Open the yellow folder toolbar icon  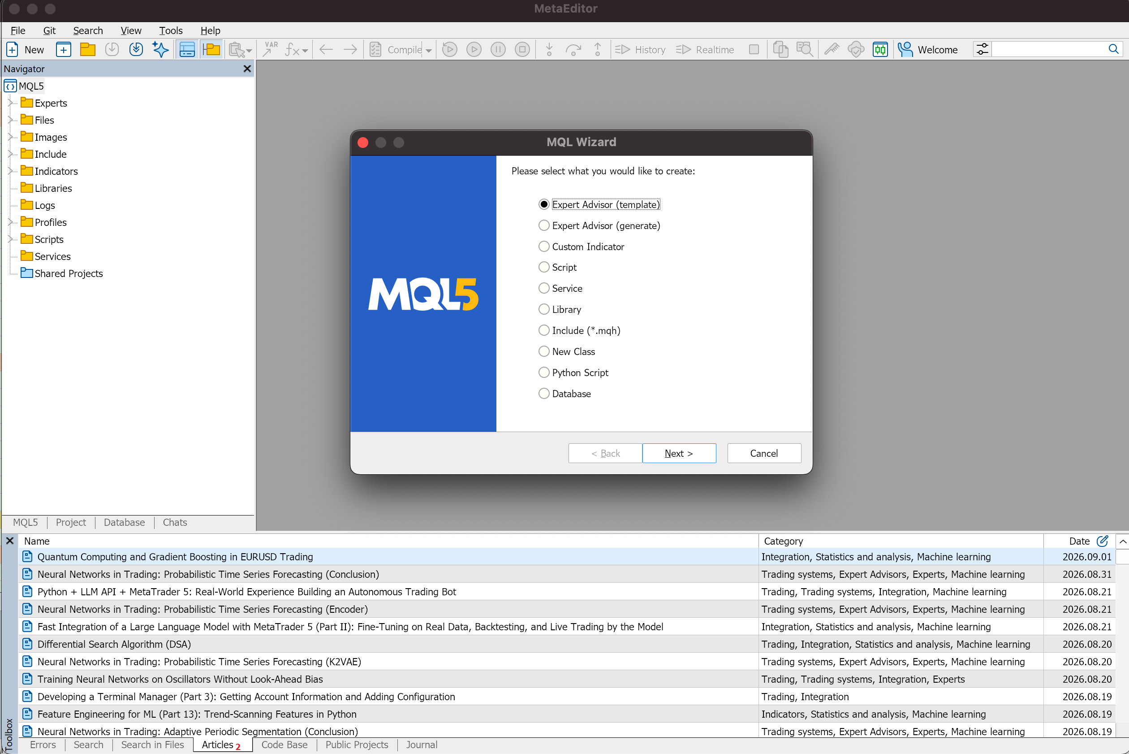coord(87,49)
